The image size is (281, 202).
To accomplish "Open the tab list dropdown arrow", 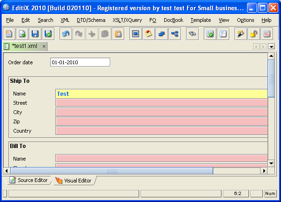I will point(271,47).
